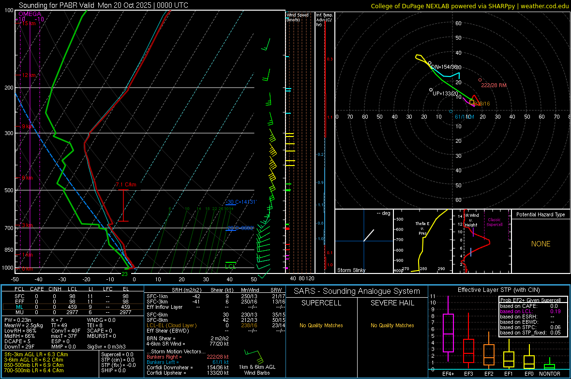The height and width of the screenshot is (379, 571).
Task: Click the based on STPC: row
Action: pos(530,327)
